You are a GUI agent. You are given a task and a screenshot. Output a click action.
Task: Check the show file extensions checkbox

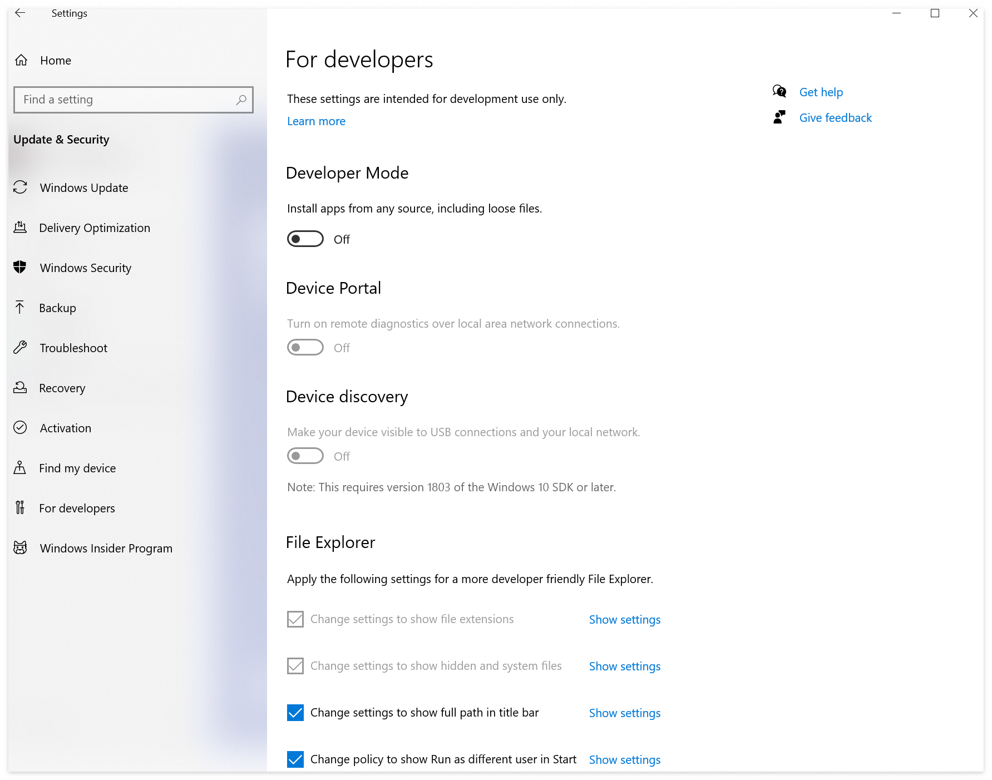pyautogui.click(x=295, y=619)
